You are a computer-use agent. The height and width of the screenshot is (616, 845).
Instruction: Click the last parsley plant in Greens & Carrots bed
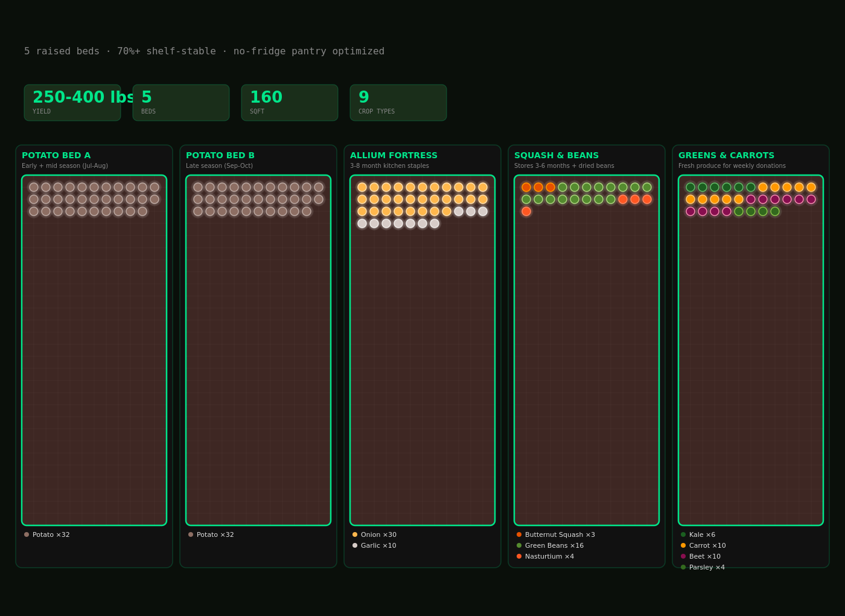(x=775, y=211)
